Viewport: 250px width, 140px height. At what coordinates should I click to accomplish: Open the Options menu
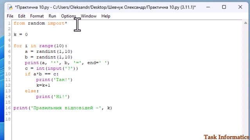pos(68,16)
